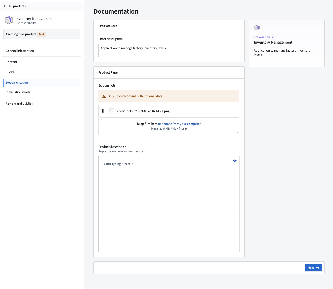Click the Product description markdown editor

pyautogui.click(x=169, y=204)
